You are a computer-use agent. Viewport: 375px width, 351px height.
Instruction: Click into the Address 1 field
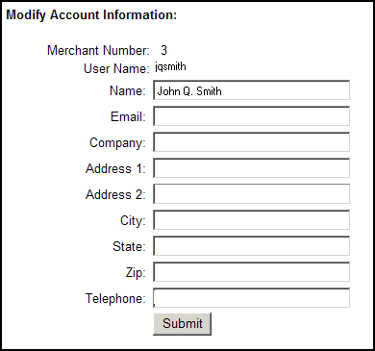tap(251, 168)
